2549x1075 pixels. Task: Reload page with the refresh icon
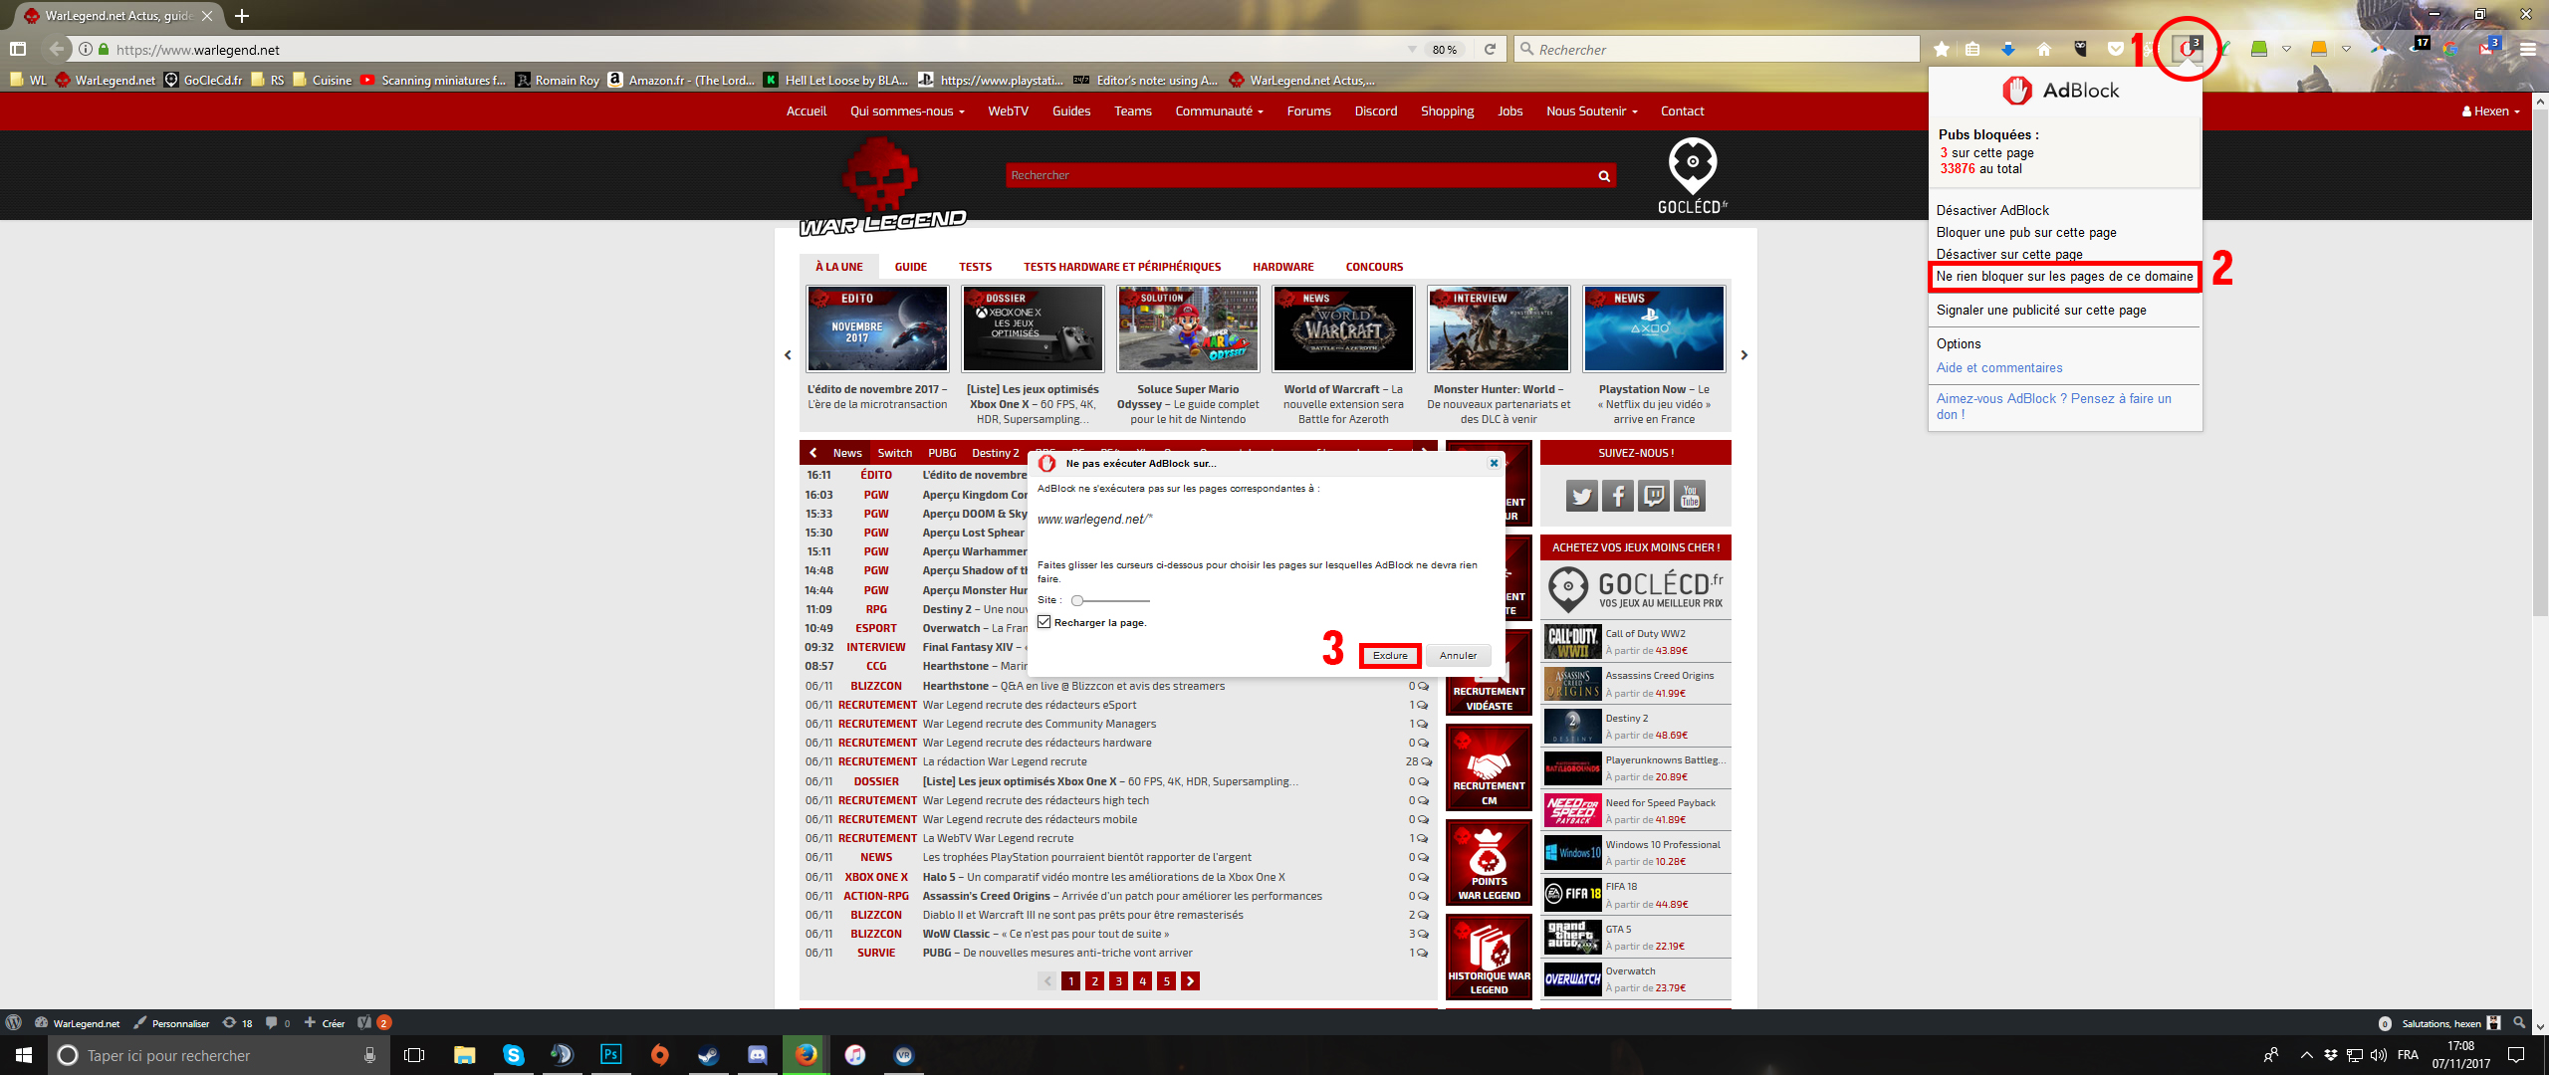click(x=1491, y=50)
